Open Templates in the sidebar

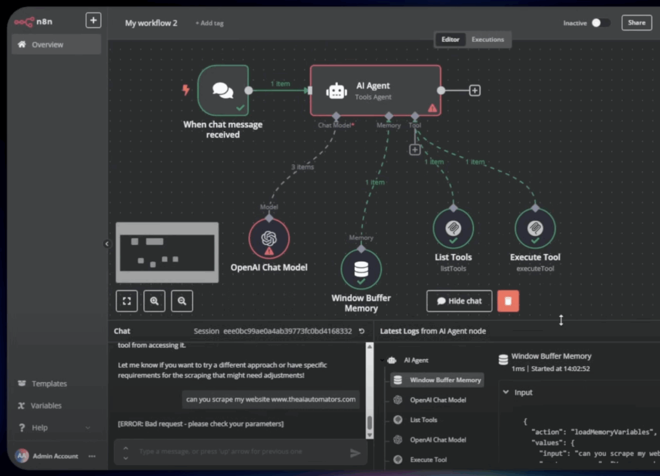[49, 383]
